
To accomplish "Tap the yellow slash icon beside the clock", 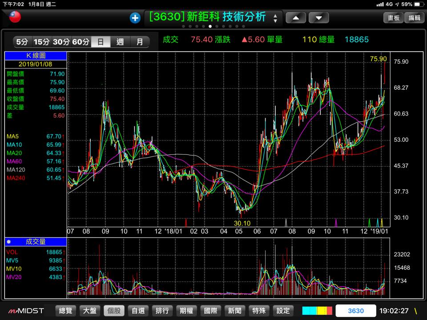I will (416, 311).
